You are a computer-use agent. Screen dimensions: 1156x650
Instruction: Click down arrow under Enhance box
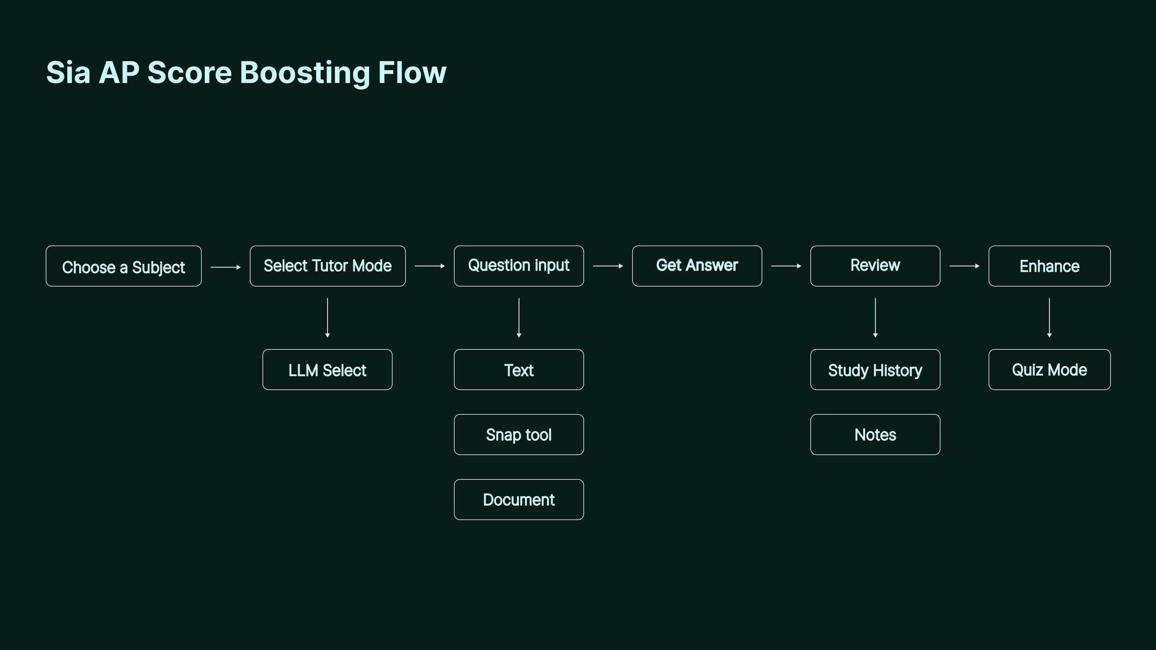coord(1049,318)
